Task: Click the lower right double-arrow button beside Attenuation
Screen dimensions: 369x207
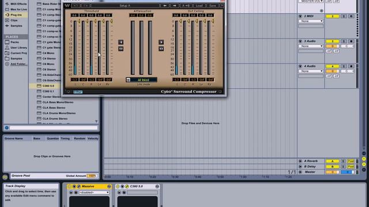Action: point(161,49)
